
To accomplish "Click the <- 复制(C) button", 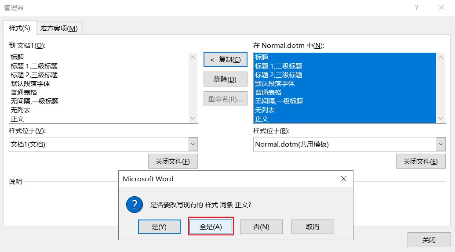I will (x=226, y=59).
